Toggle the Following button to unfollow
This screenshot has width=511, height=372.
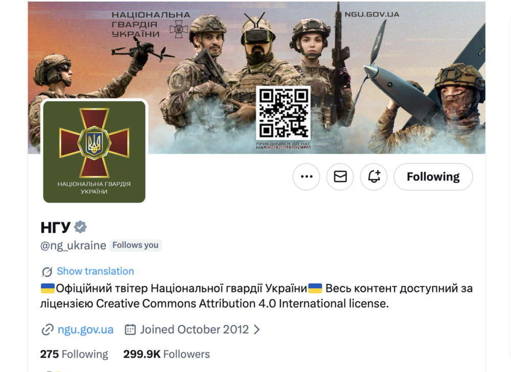(433, 177)
